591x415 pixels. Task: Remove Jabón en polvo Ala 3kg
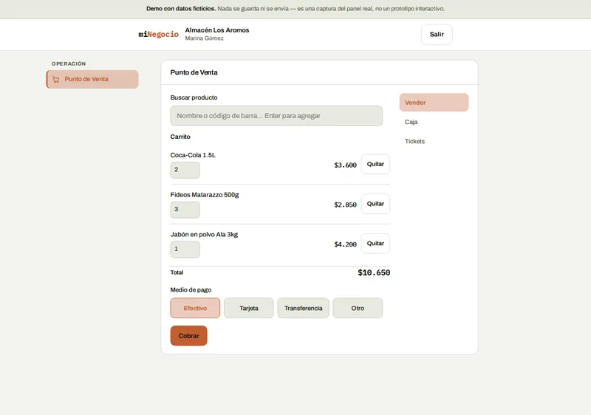point(375,244)
